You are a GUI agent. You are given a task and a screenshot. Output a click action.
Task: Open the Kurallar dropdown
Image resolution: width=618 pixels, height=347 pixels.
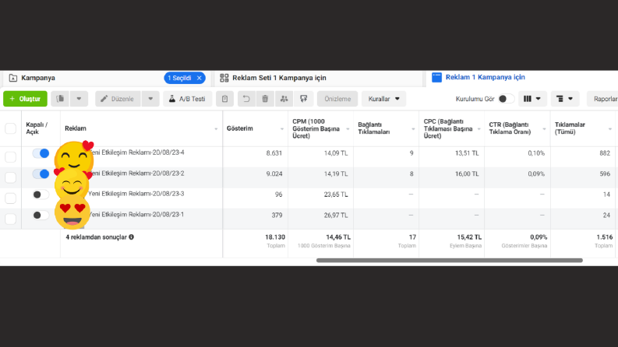383,99
